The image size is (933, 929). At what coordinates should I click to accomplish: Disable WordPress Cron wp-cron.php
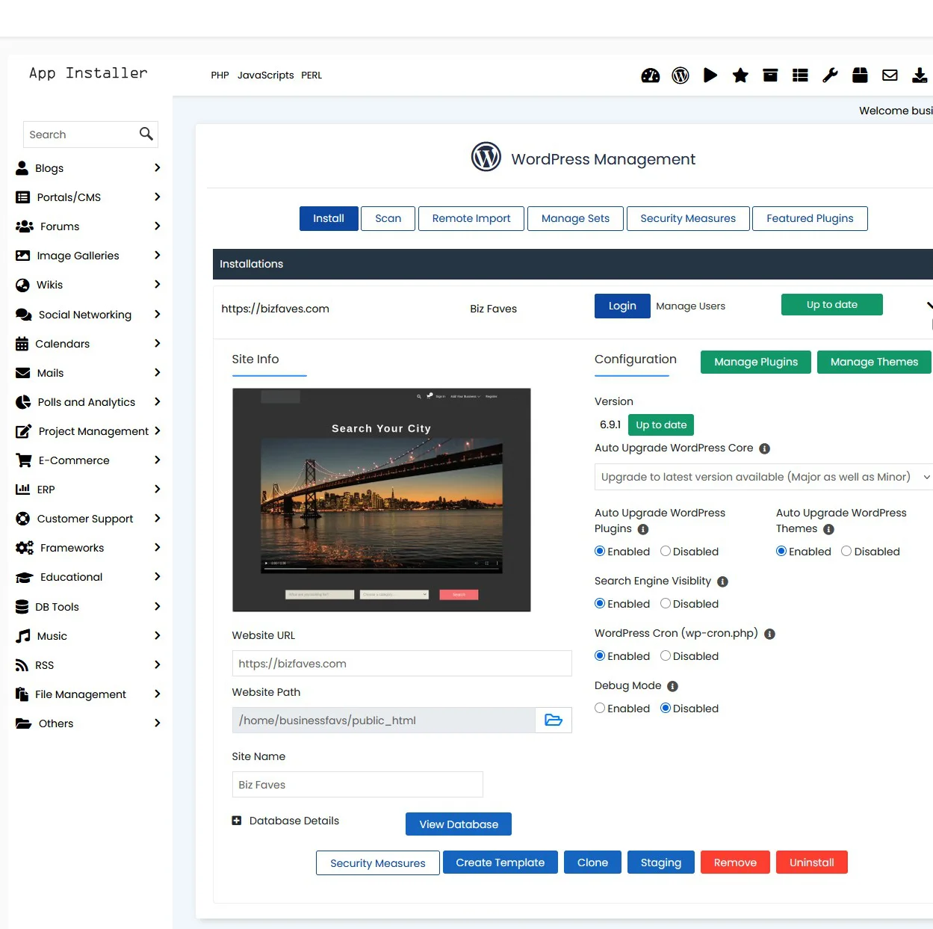(665, 655)
